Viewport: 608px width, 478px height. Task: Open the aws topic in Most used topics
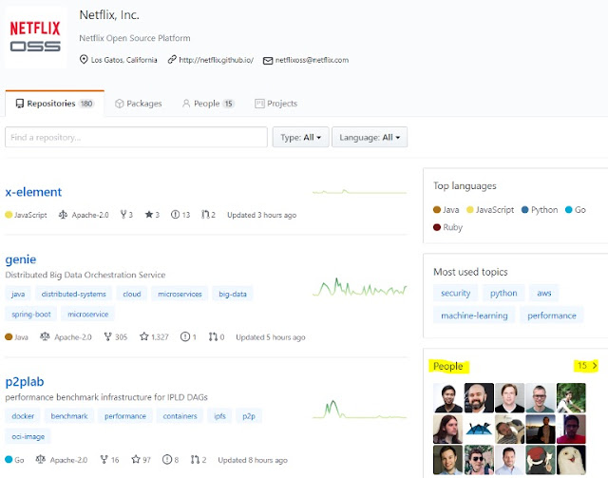pos(544,294)
